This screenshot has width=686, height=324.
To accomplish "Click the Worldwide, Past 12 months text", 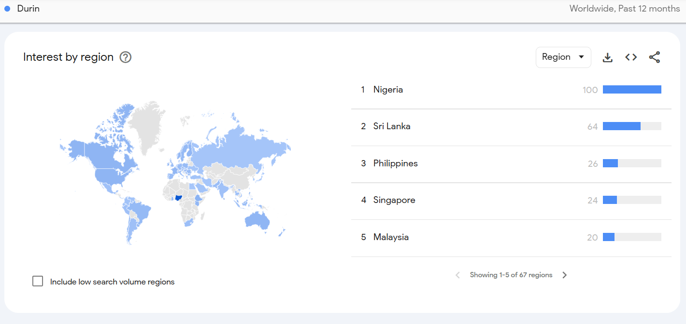I will click(x=625, y=9).
